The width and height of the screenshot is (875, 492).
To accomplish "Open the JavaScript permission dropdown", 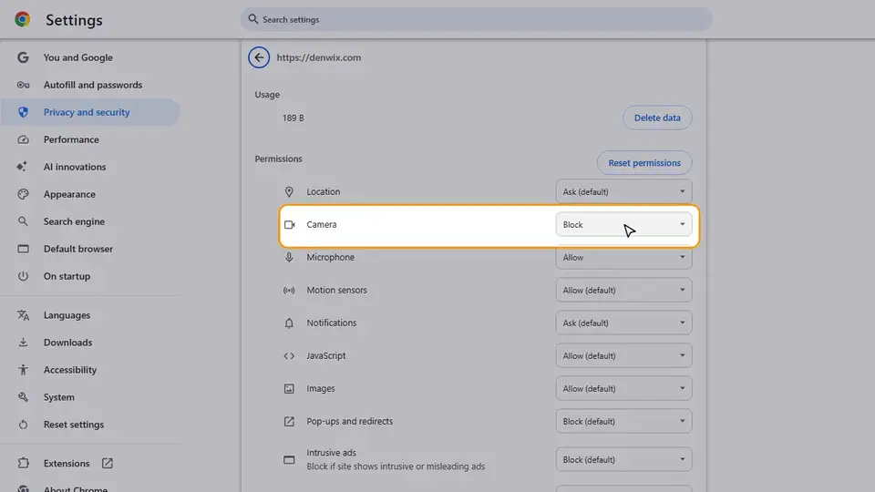I will pyautogui.click(x=623, y=356).
